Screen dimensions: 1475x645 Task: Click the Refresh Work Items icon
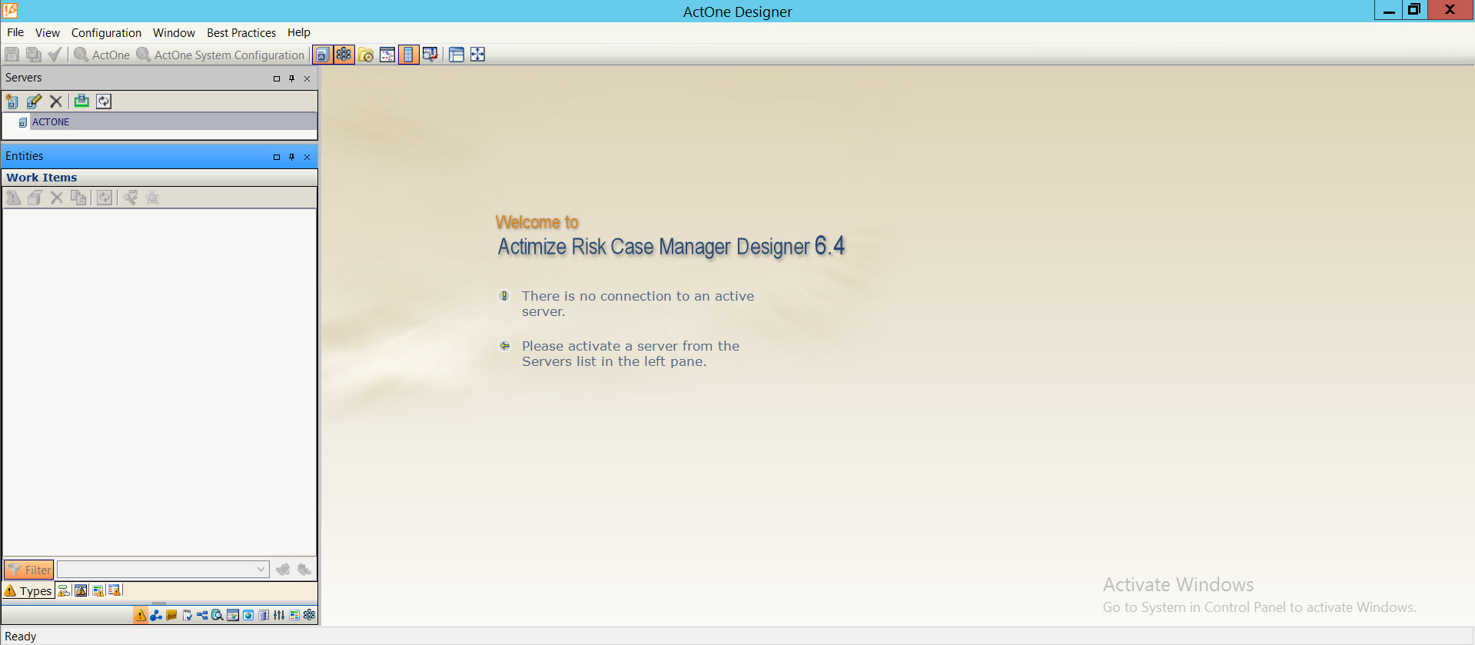(x=105, y=198)
